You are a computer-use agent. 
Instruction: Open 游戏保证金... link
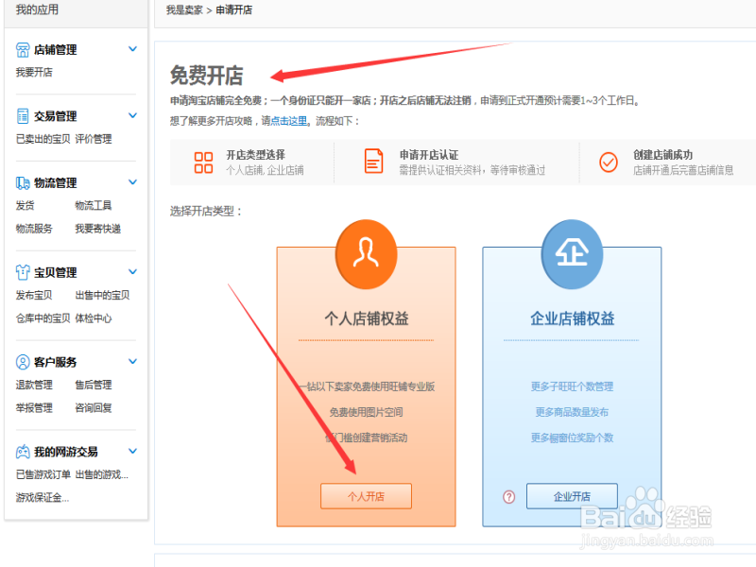[x=43, y=498]
